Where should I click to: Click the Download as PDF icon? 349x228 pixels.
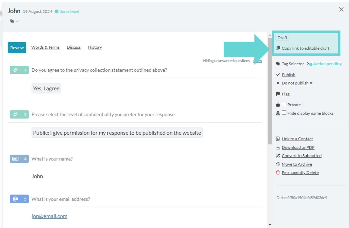[278, 147]
